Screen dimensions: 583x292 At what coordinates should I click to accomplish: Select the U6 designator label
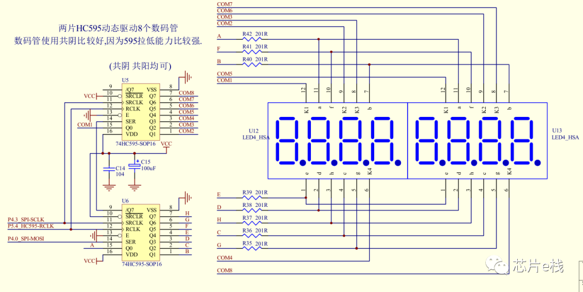click(125, 200)
